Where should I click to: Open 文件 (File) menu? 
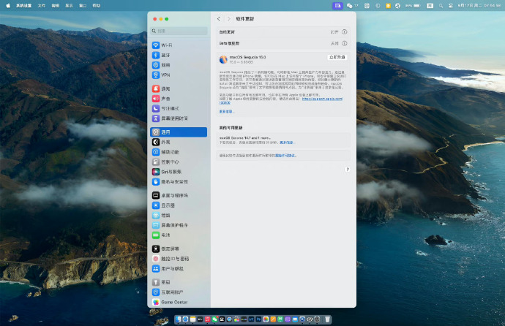tap(42, 5)
